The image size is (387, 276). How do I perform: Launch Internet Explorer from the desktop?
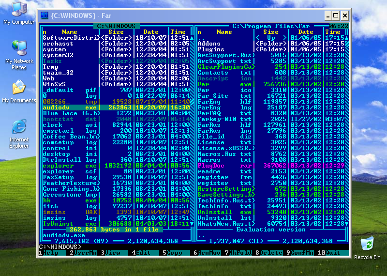point(19,134)
